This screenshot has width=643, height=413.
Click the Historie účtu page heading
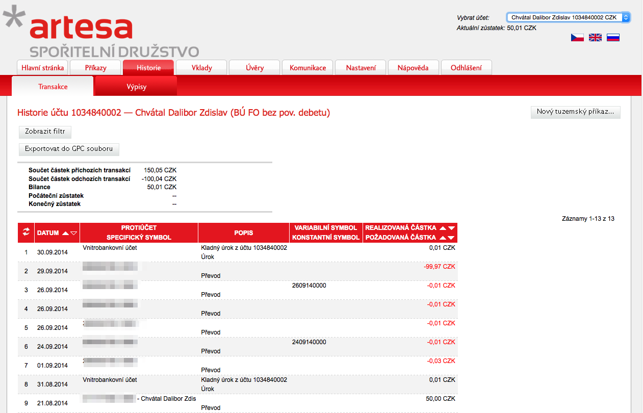coord(174,113)
